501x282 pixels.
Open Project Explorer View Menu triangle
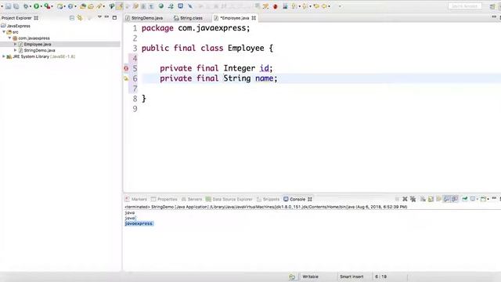[x=99, y=17]
